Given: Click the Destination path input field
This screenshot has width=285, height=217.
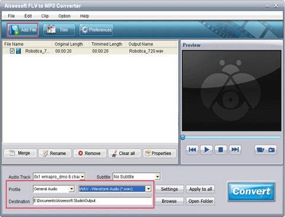Looking at the screenshot, I should pyautogui.click(x=93, y=201).
